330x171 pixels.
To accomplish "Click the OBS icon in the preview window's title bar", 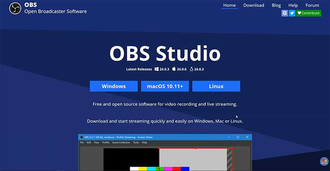I will click(81, 137).
